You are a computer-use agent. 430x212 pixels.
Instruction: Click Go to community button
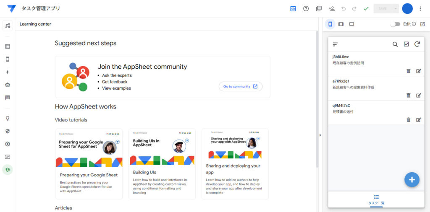click(x=241, y=86)
